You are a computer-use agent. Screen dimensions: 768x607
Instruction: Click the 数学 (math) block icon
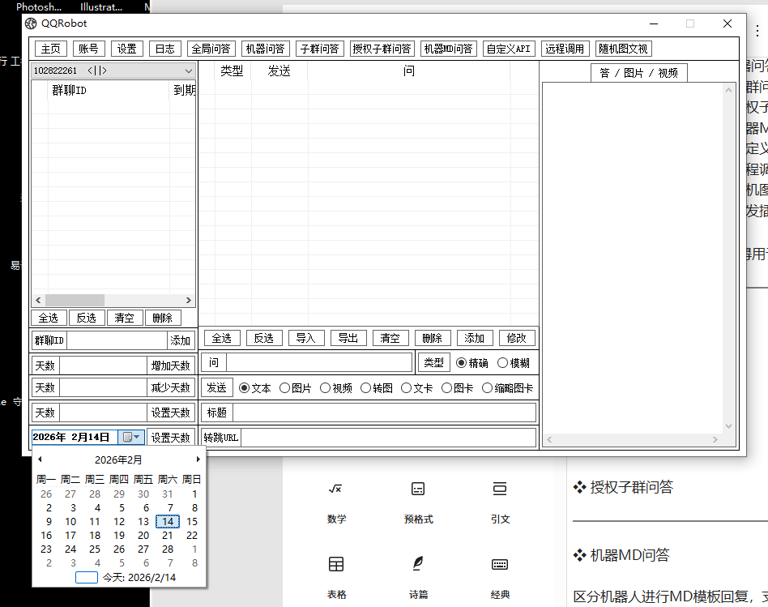pyautogui.click(x=335, y=489)
